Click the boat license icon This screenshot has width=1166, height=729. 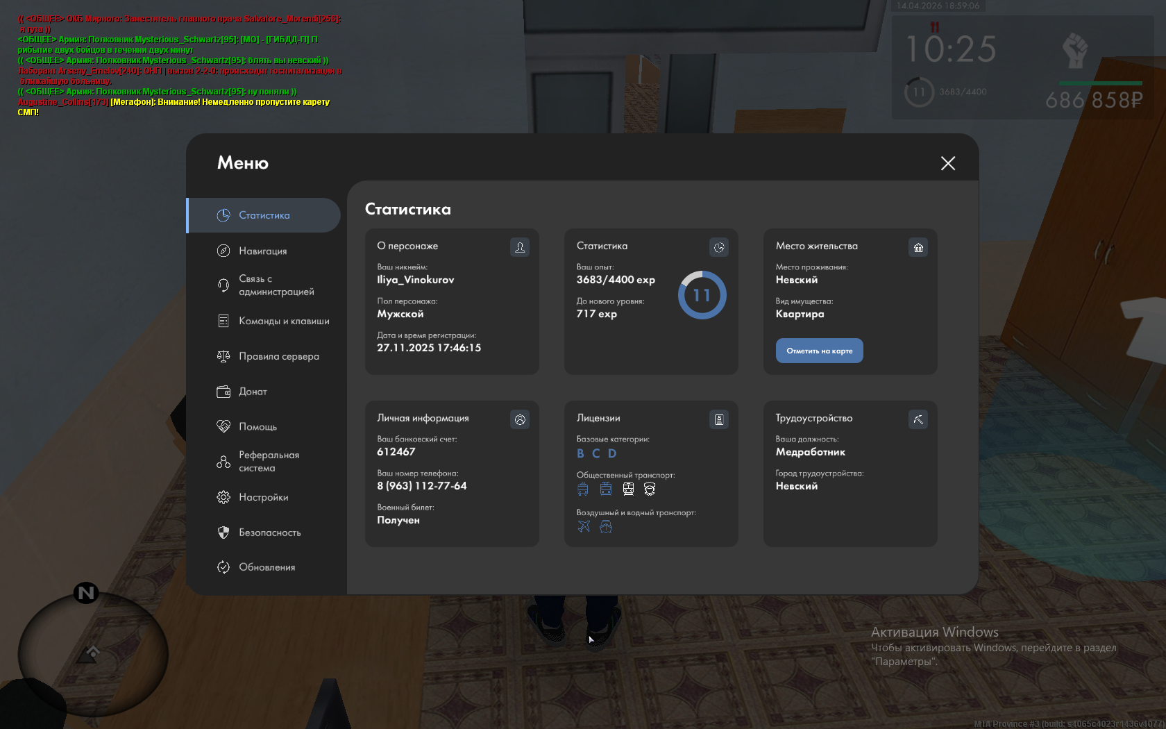point(606,526)
